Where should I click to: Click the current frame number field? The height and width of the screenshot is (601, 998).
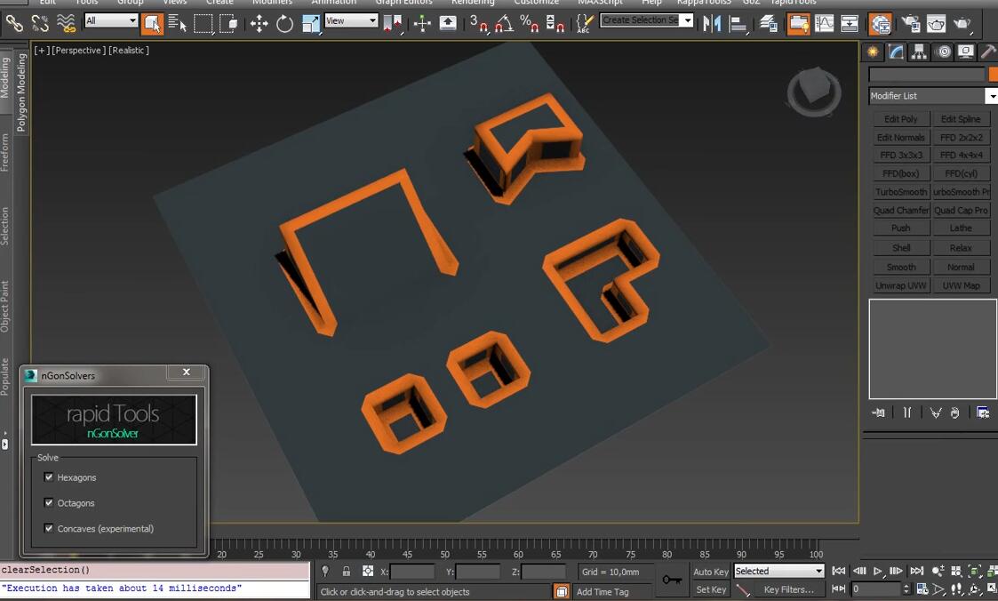[876, 589]
